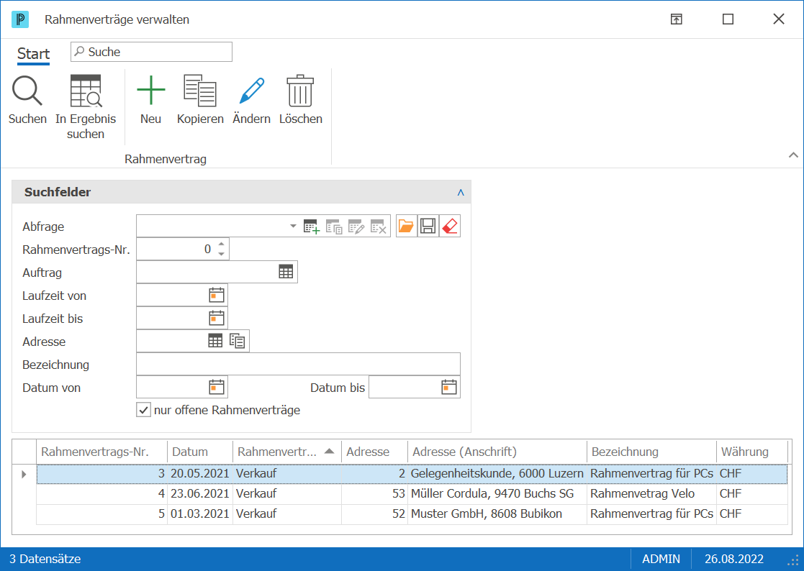804x571 pixels.
Task: Sort by the Rahmenvertrags-Nr. column header
Action: click(101, 452)
